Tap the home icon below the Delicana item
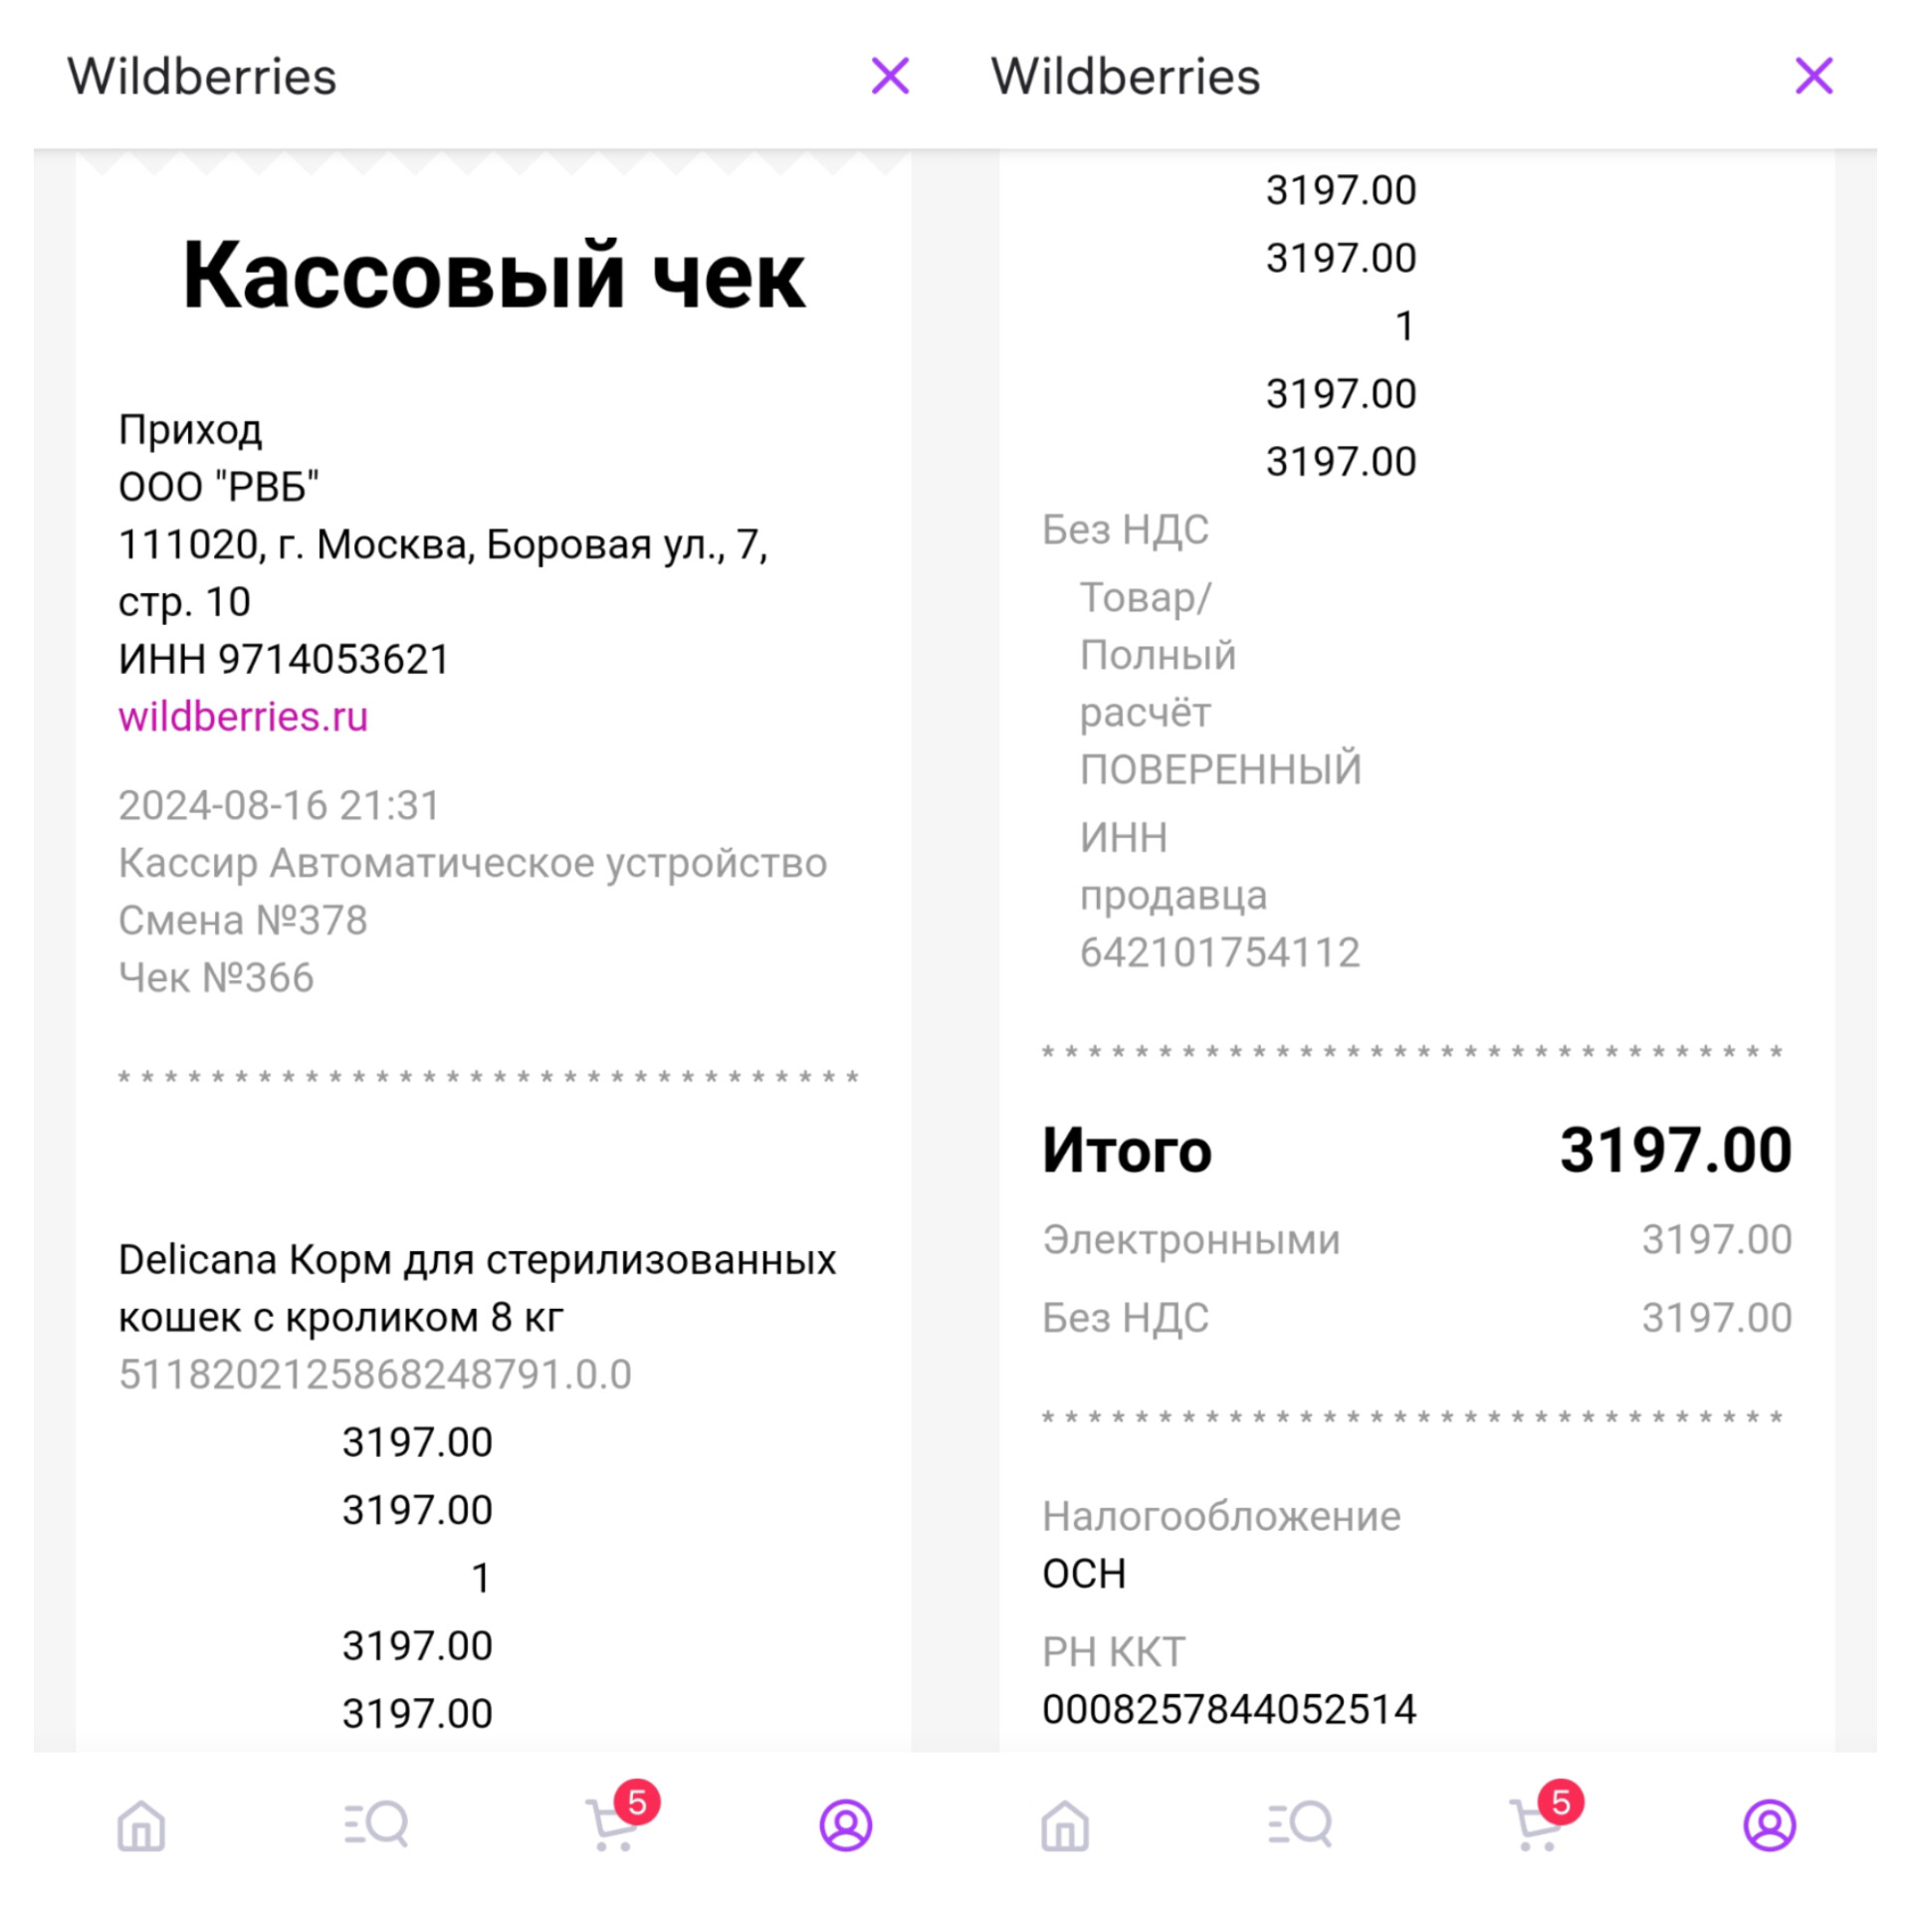Image resolution: width=1911 pixels, height=1911 pixels. [x=141, y=1824]
